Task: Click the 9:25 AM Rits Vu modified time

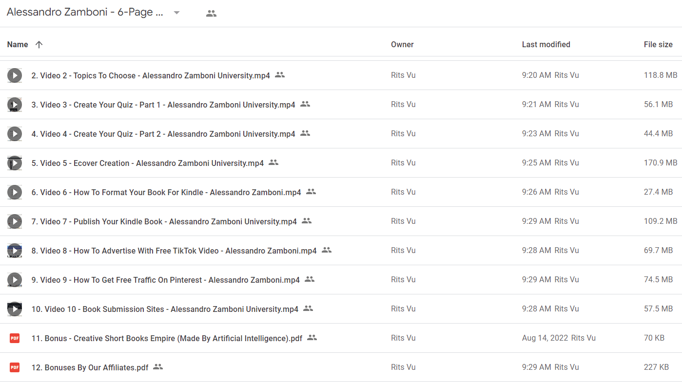Action: (x=550, y=163)
